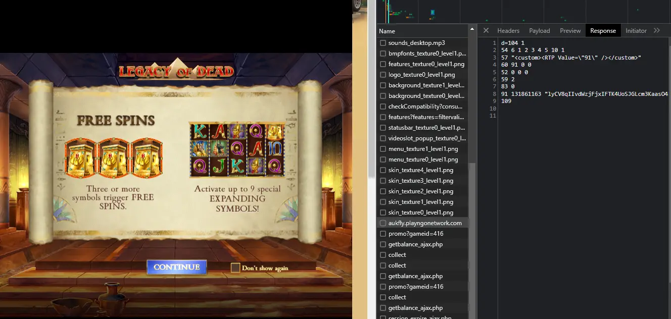Click the first golden scatter symbol

[x=81, y=158]
